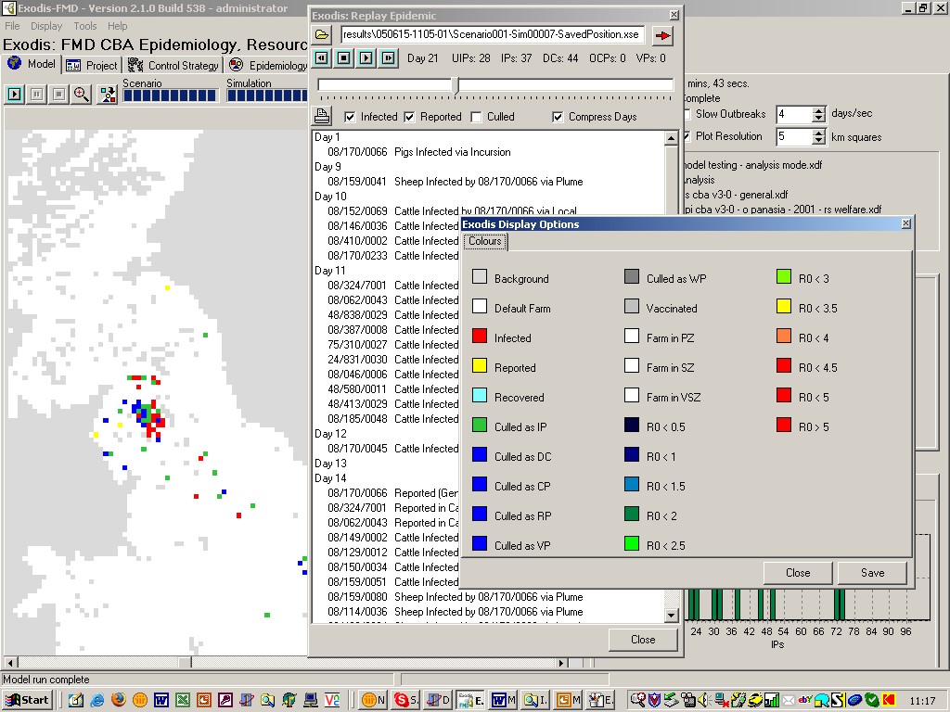Uncheck the Infected checkbox
Screen dimensions: 950x712
tap(350, 117)
